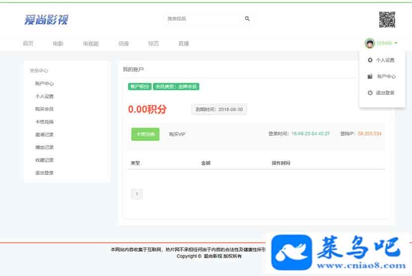Click the gear icon for 个人设置
The image size is (412, 276).
pyautogui.click(x=370, y=60)
